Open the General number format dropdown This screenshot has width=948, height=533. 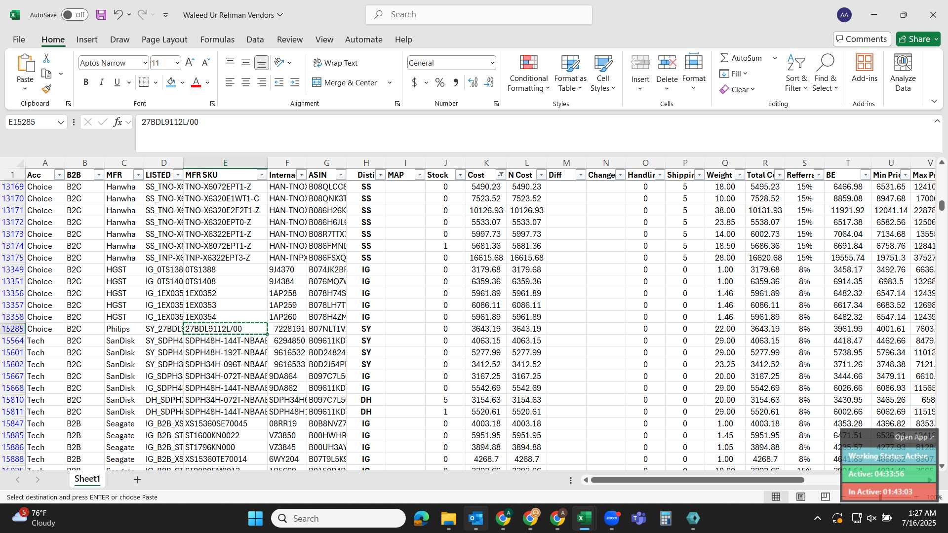[492, 63]
